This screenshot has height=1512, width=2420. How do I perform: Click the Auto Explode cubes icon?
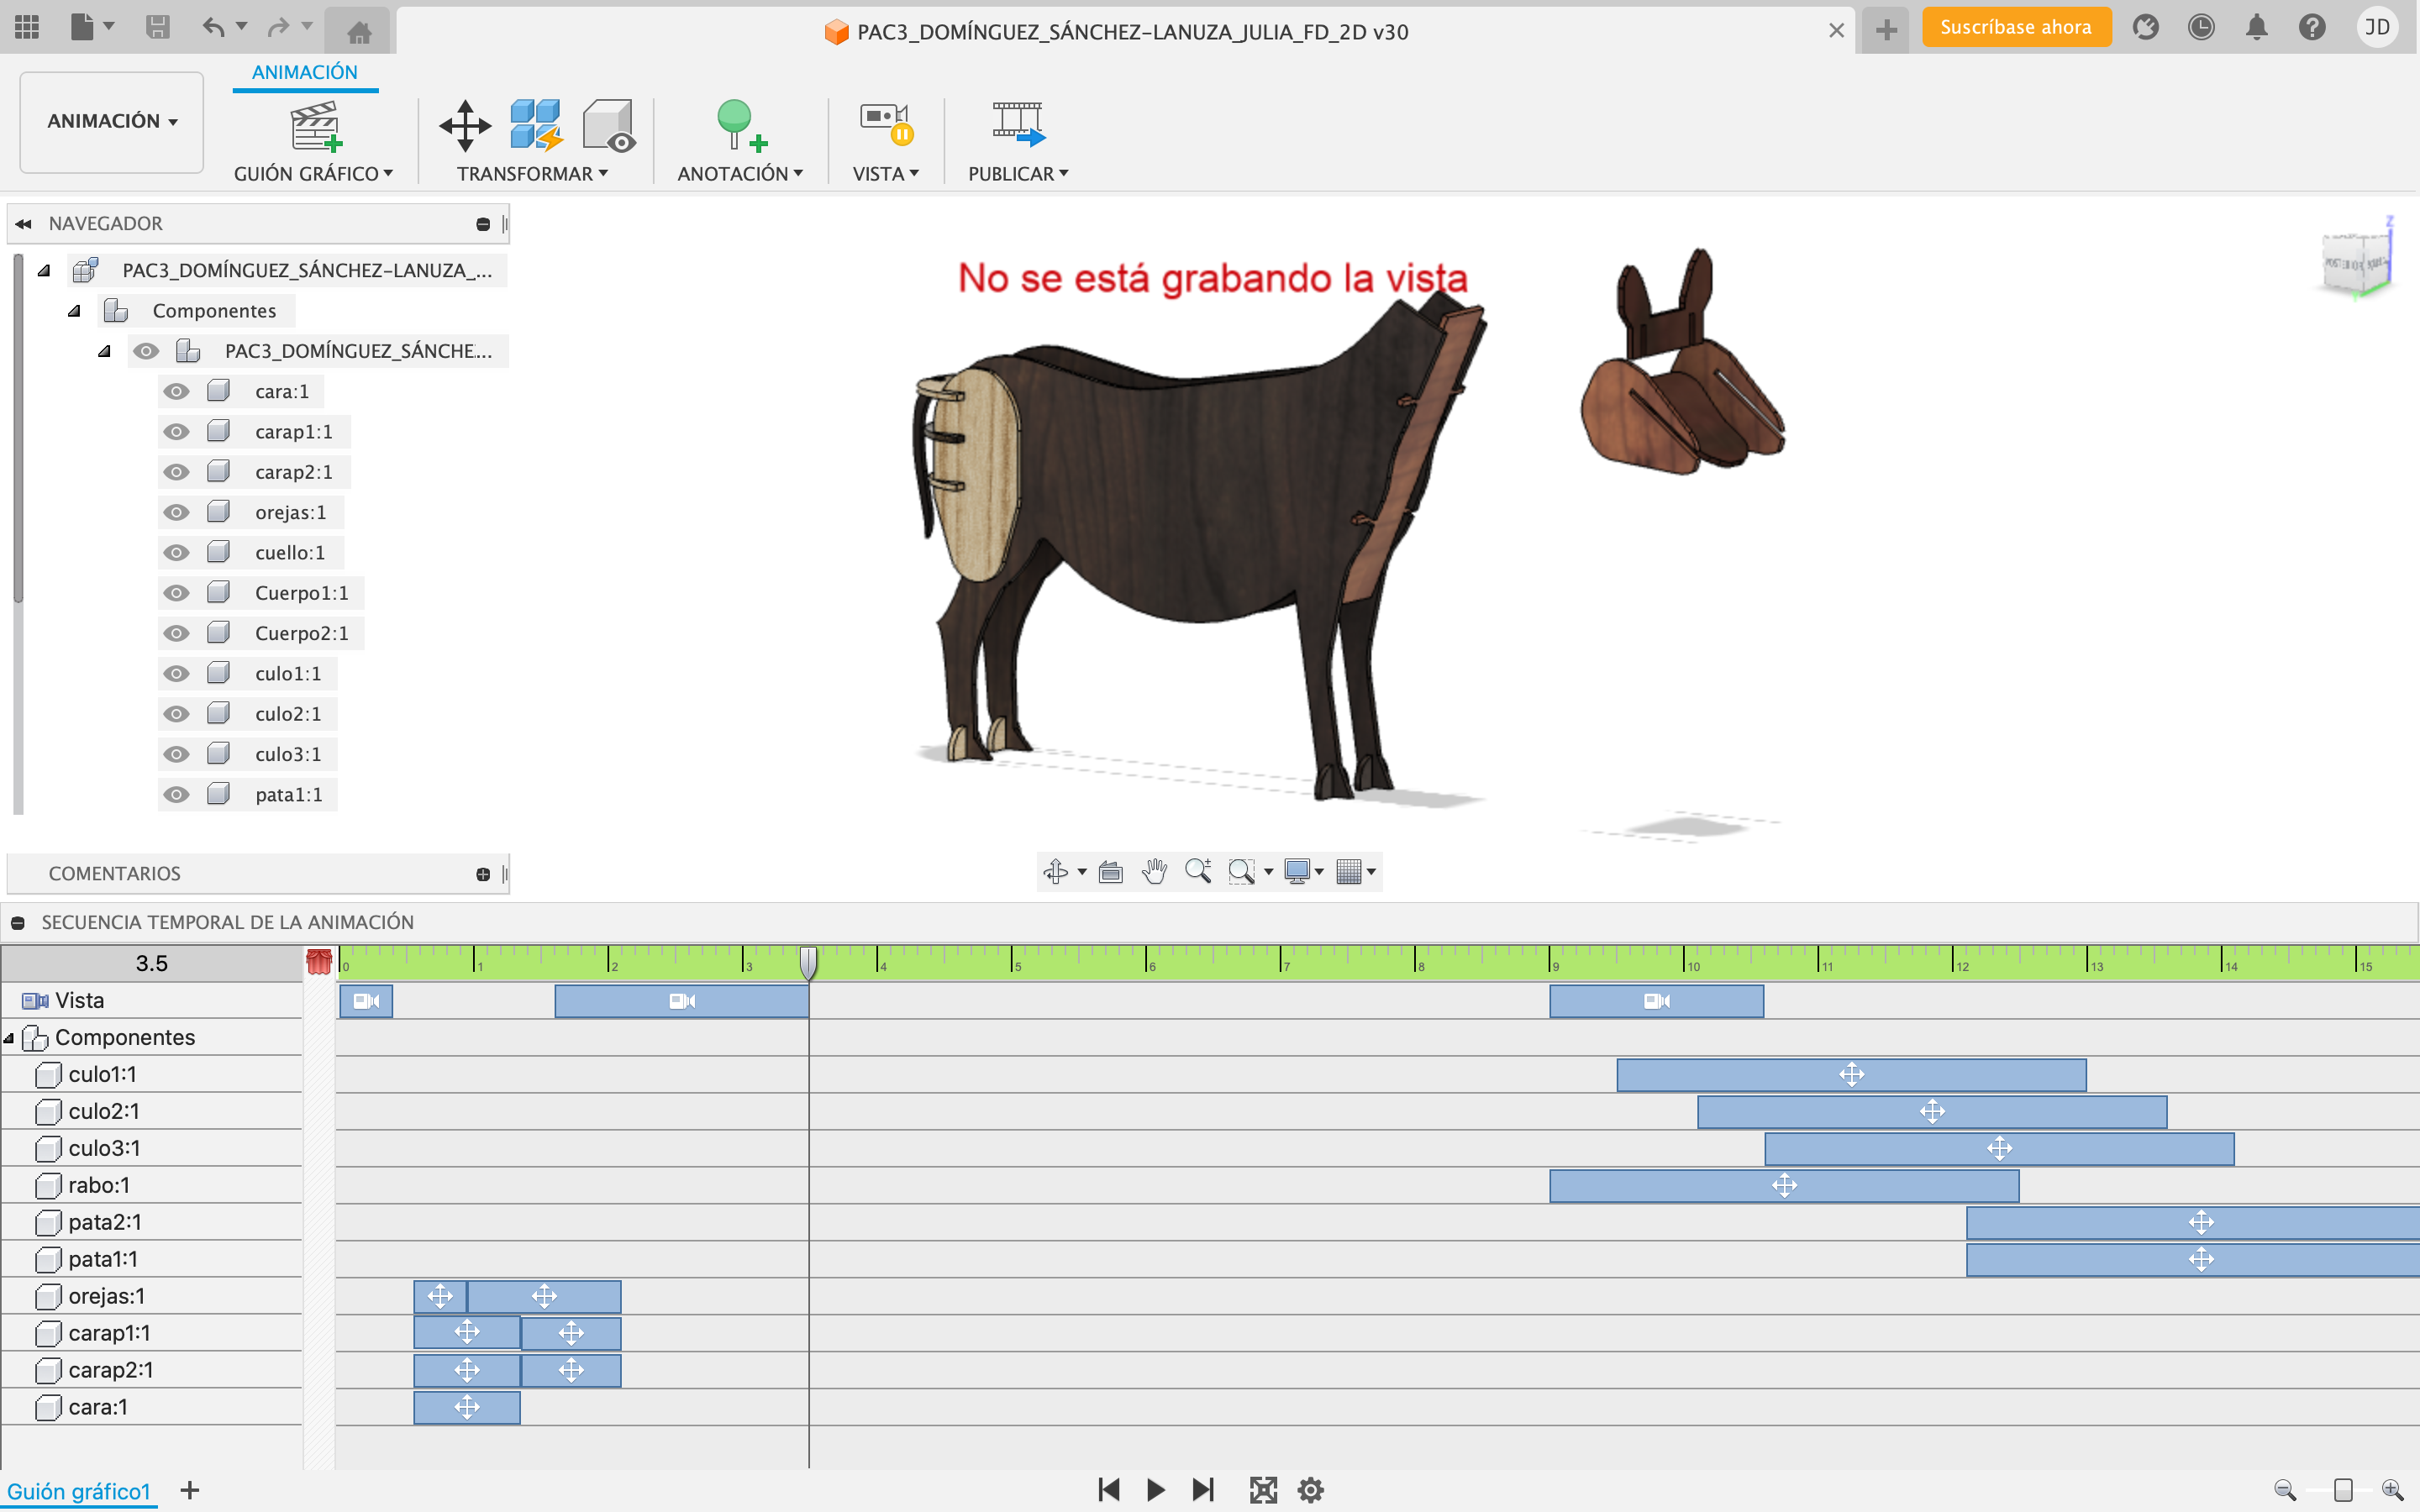click(535, 125)
